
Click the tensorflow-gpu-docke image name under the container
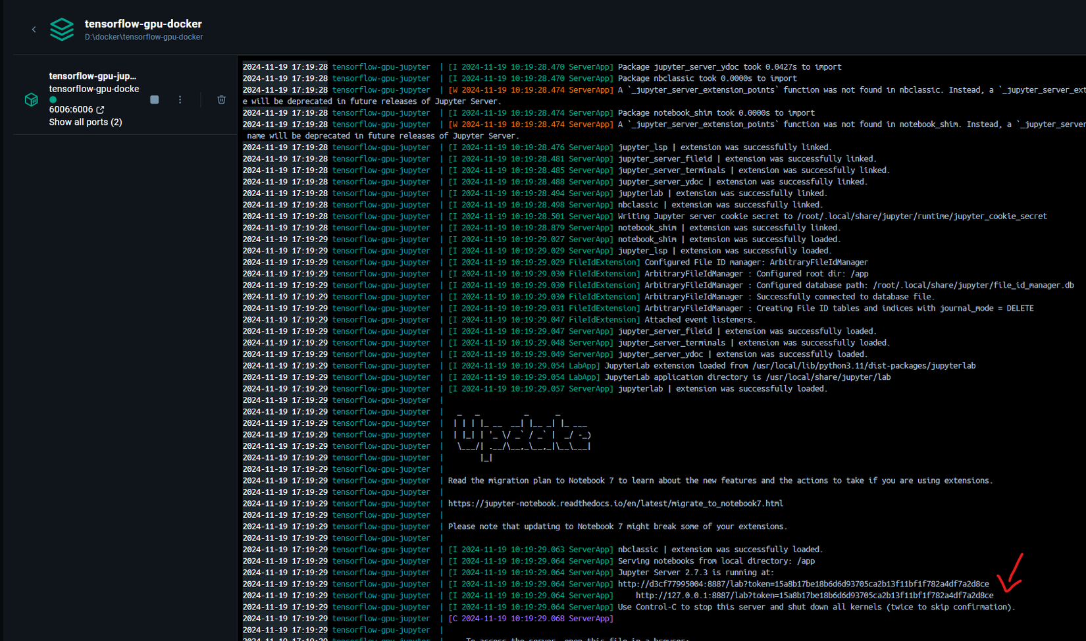(x=94, y=89)
